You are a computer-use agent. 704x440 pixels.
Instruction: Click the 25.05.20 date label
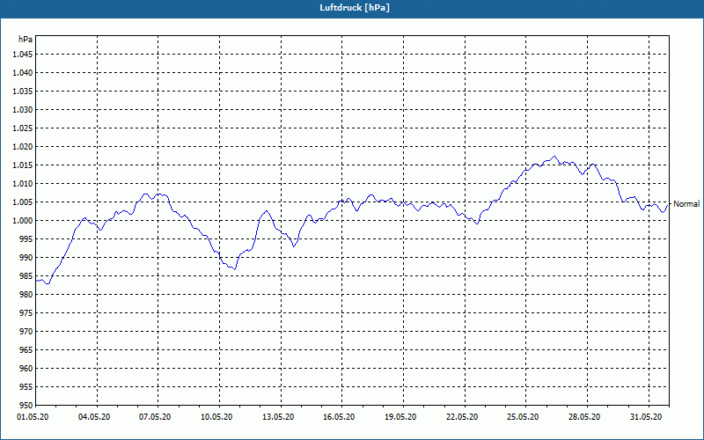523,417
